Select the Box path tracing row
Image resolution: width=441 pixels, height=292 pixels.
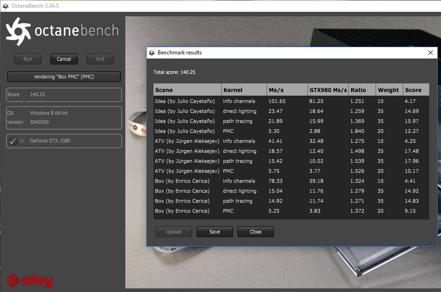[292, 201]
